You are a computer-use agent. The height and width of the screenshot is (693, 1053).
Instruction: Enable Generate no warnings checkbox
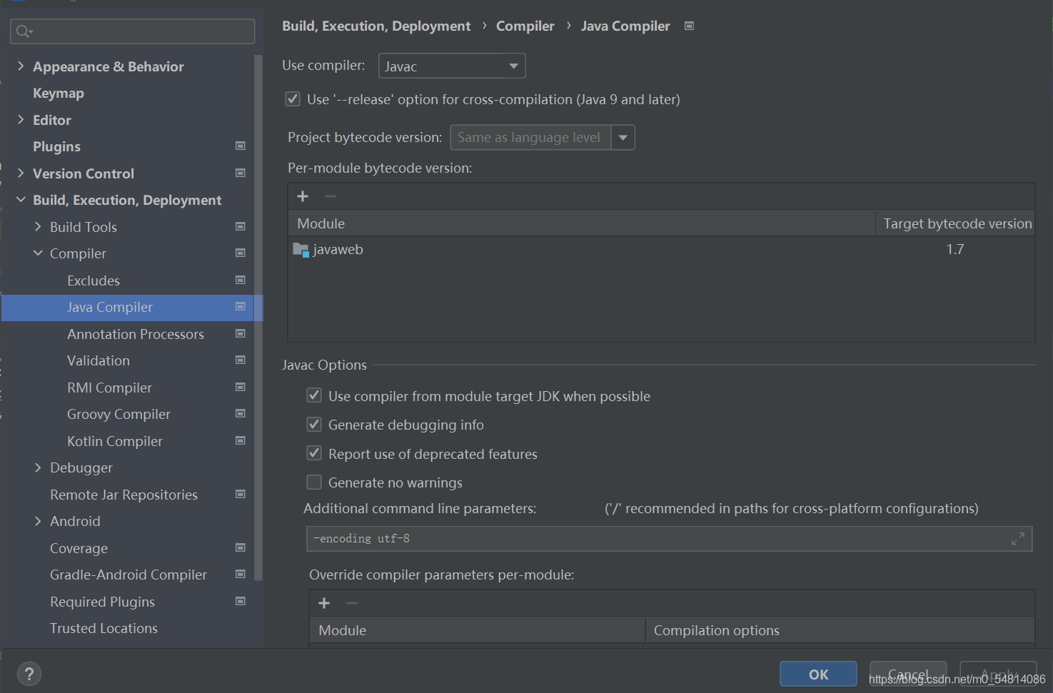pos(314,482)
